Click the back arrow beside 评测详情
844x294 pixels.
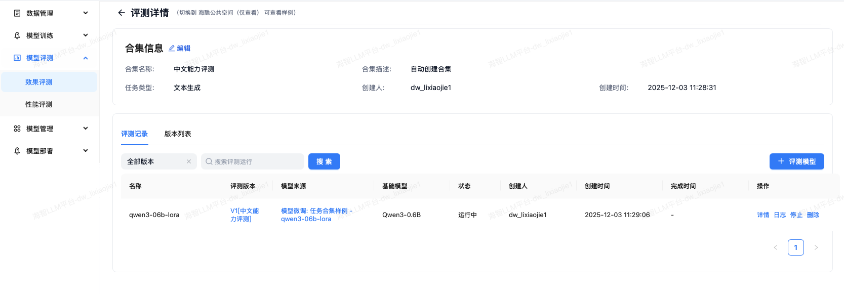coord(122,13)
